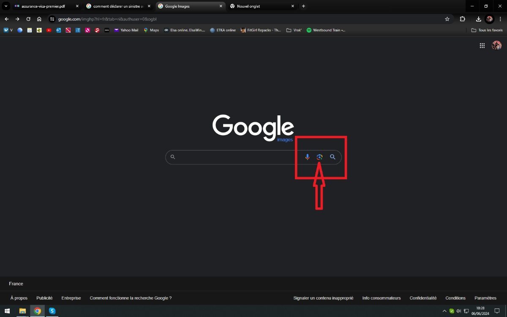Click the Chrome taskbar icon

point(37,311)
